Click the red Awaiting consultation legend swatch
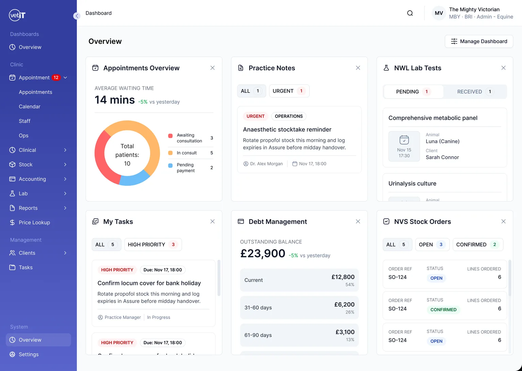Viewport: 522px width, 371px height. click(170, 136)
